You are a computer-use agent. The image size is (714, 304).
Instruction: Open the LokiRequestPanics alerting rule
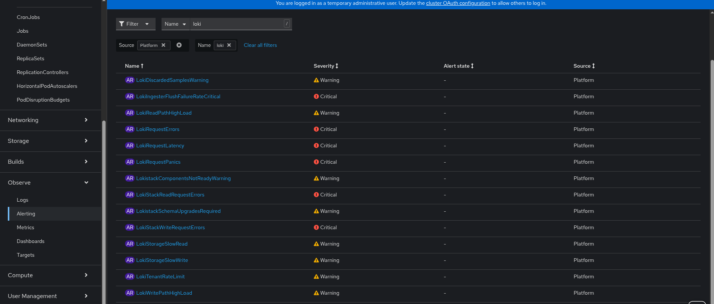158,162
